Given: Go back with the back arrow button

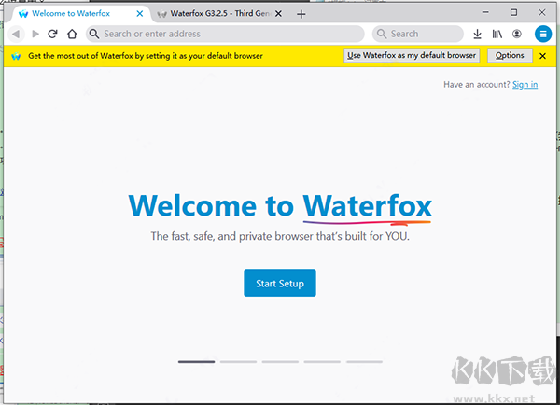Looking at the screenshot, I should [16, 34].
